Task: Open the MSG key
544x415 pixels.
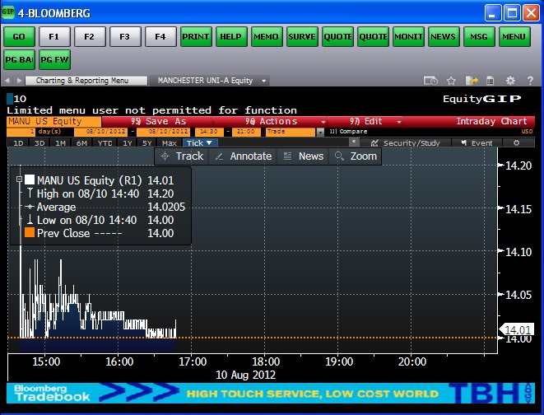Action: click(x=479, y=36)
